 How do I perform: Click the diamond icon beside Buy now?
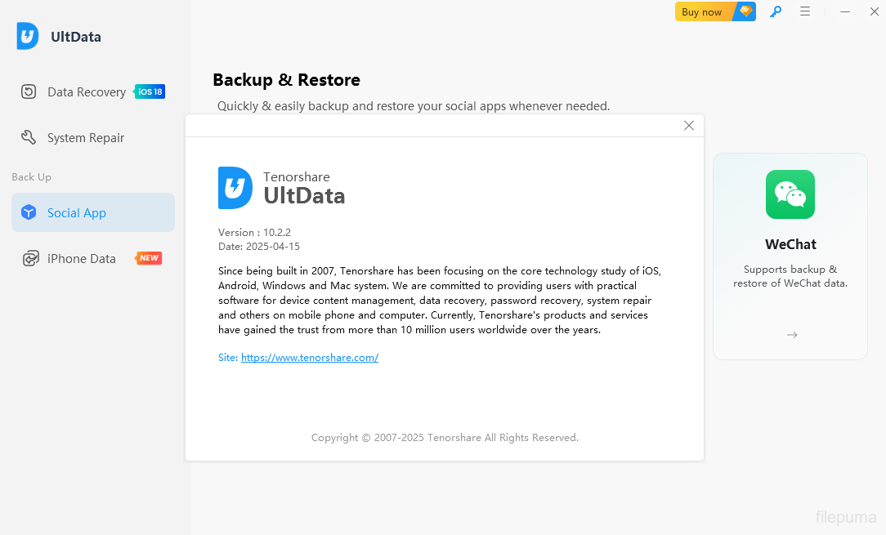(x=745, y=11)
